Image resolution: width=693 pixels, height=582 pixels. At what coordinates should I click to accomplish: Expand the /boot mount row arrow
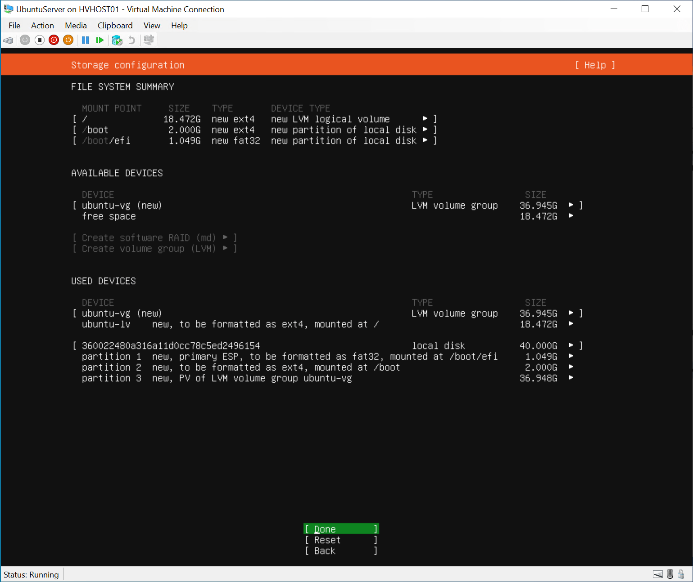pyautogui.click(x=425, y=130)
